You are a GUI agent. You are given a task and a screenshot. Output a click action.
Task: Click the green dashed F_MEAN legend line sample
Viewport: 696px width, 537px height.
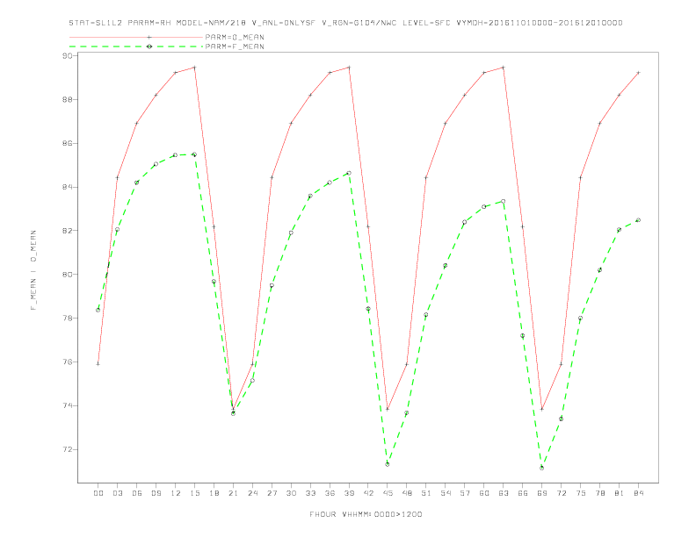point(136,47)
